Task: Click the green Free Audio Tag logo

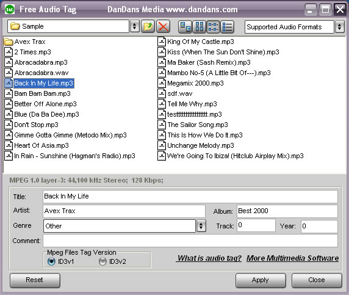Action: tap(10, 9)
